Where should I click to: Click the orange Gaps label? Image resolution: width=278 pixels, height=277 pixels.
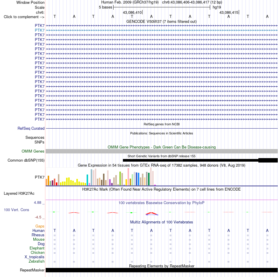click(40, 226)
